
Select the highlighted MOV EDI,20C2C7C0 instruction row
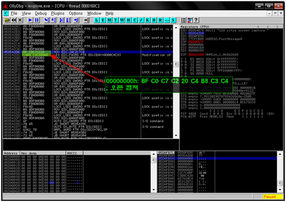pyautogui.click(x=88, y=52)
